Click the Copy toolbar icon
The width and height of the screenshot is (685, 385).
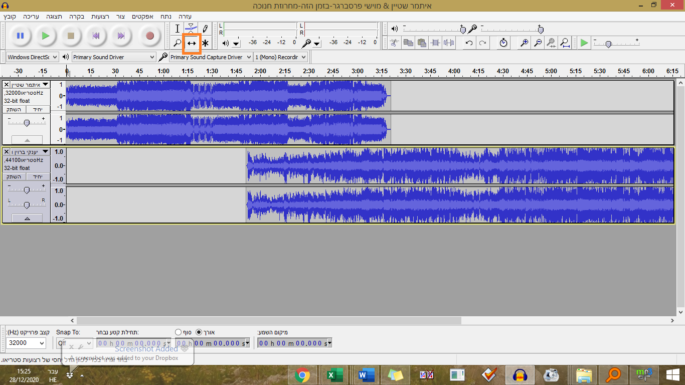pos(408,43)
